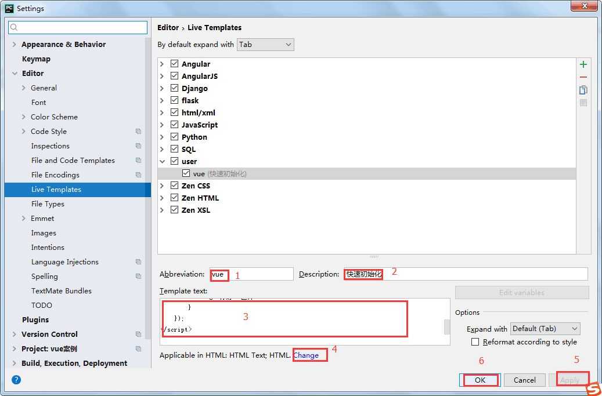This screenshot has height=396, width=602.
Task: Uncheck the flask template group
Action: coord(174,100)
